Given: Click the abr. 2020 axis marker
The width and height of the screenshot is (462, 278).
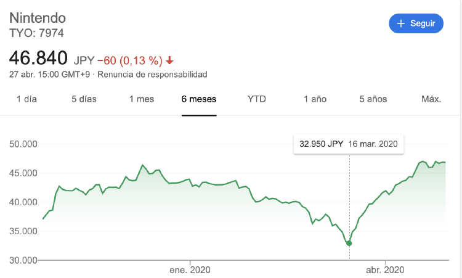Looking at the screenshot, I should tap(385, 270).
